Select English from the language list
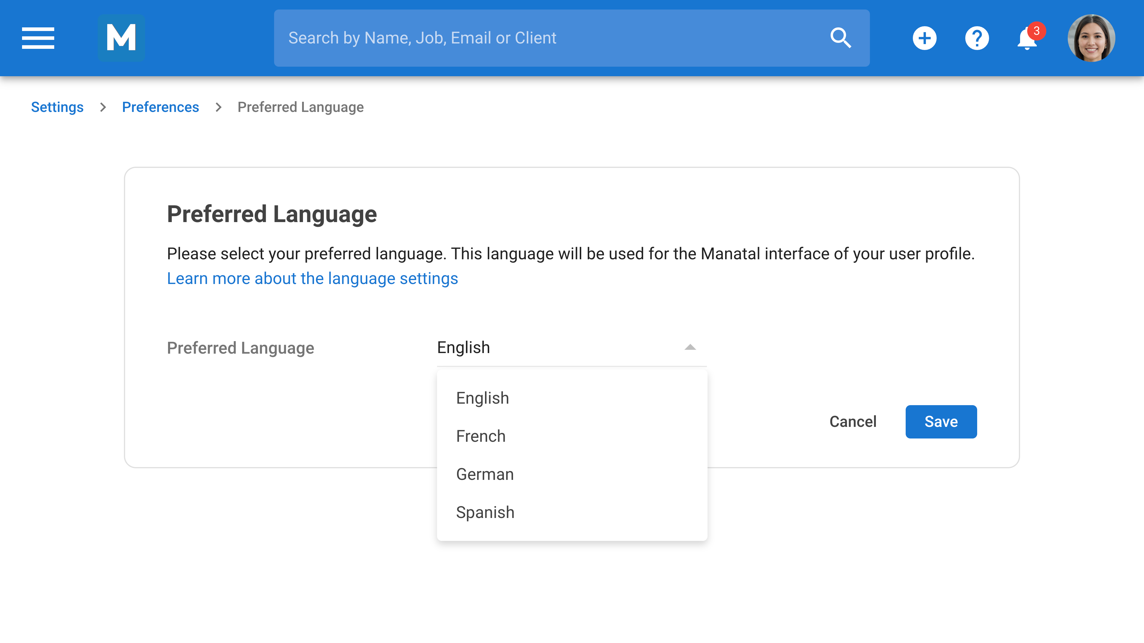 click(x=483, y=398)
